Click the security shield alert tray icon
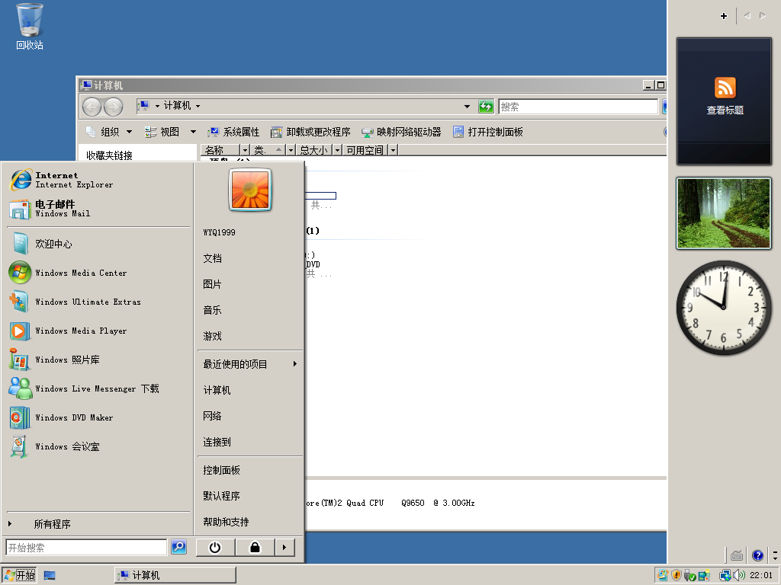The width and height of the screenshot is (781, 585). [677, 575]
